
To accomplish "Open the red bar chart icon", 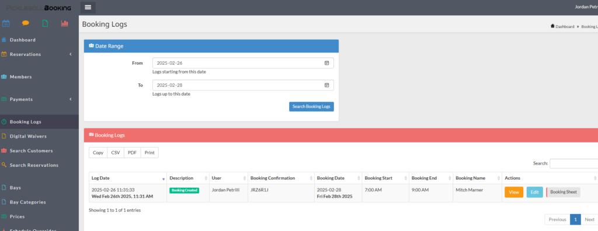I will [x=64, y=23].
